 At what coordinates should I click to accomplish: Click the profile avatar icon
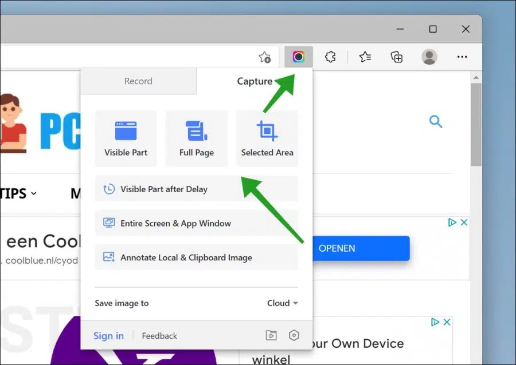[429, 57]
